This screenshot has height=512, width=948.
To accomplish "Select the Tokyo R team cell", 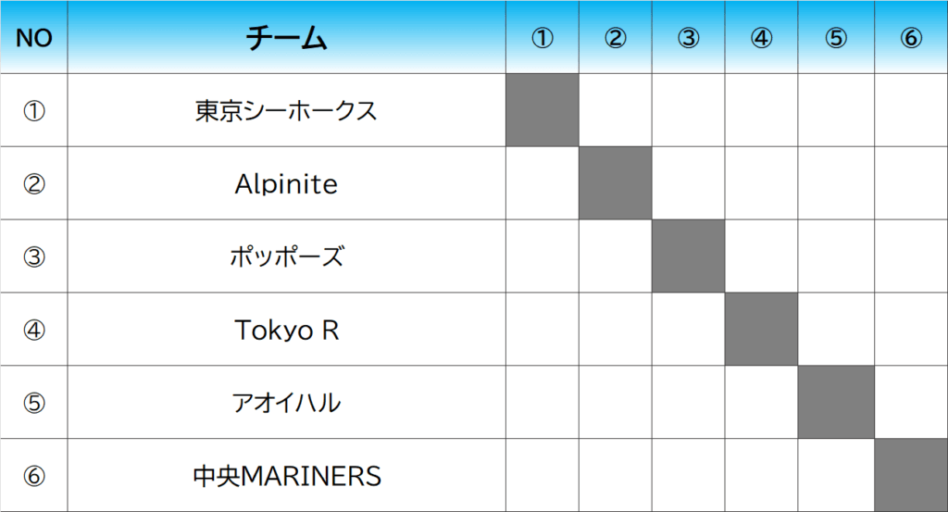I will pyautogui.click(x=286, y=331).
